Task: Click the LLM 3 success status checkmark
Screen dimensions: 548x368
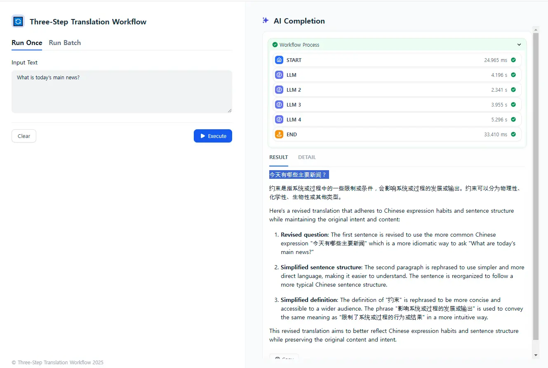Action: click(x=513, y=104)
